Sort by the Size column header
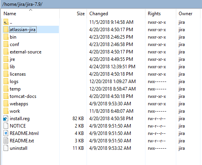 81,14
